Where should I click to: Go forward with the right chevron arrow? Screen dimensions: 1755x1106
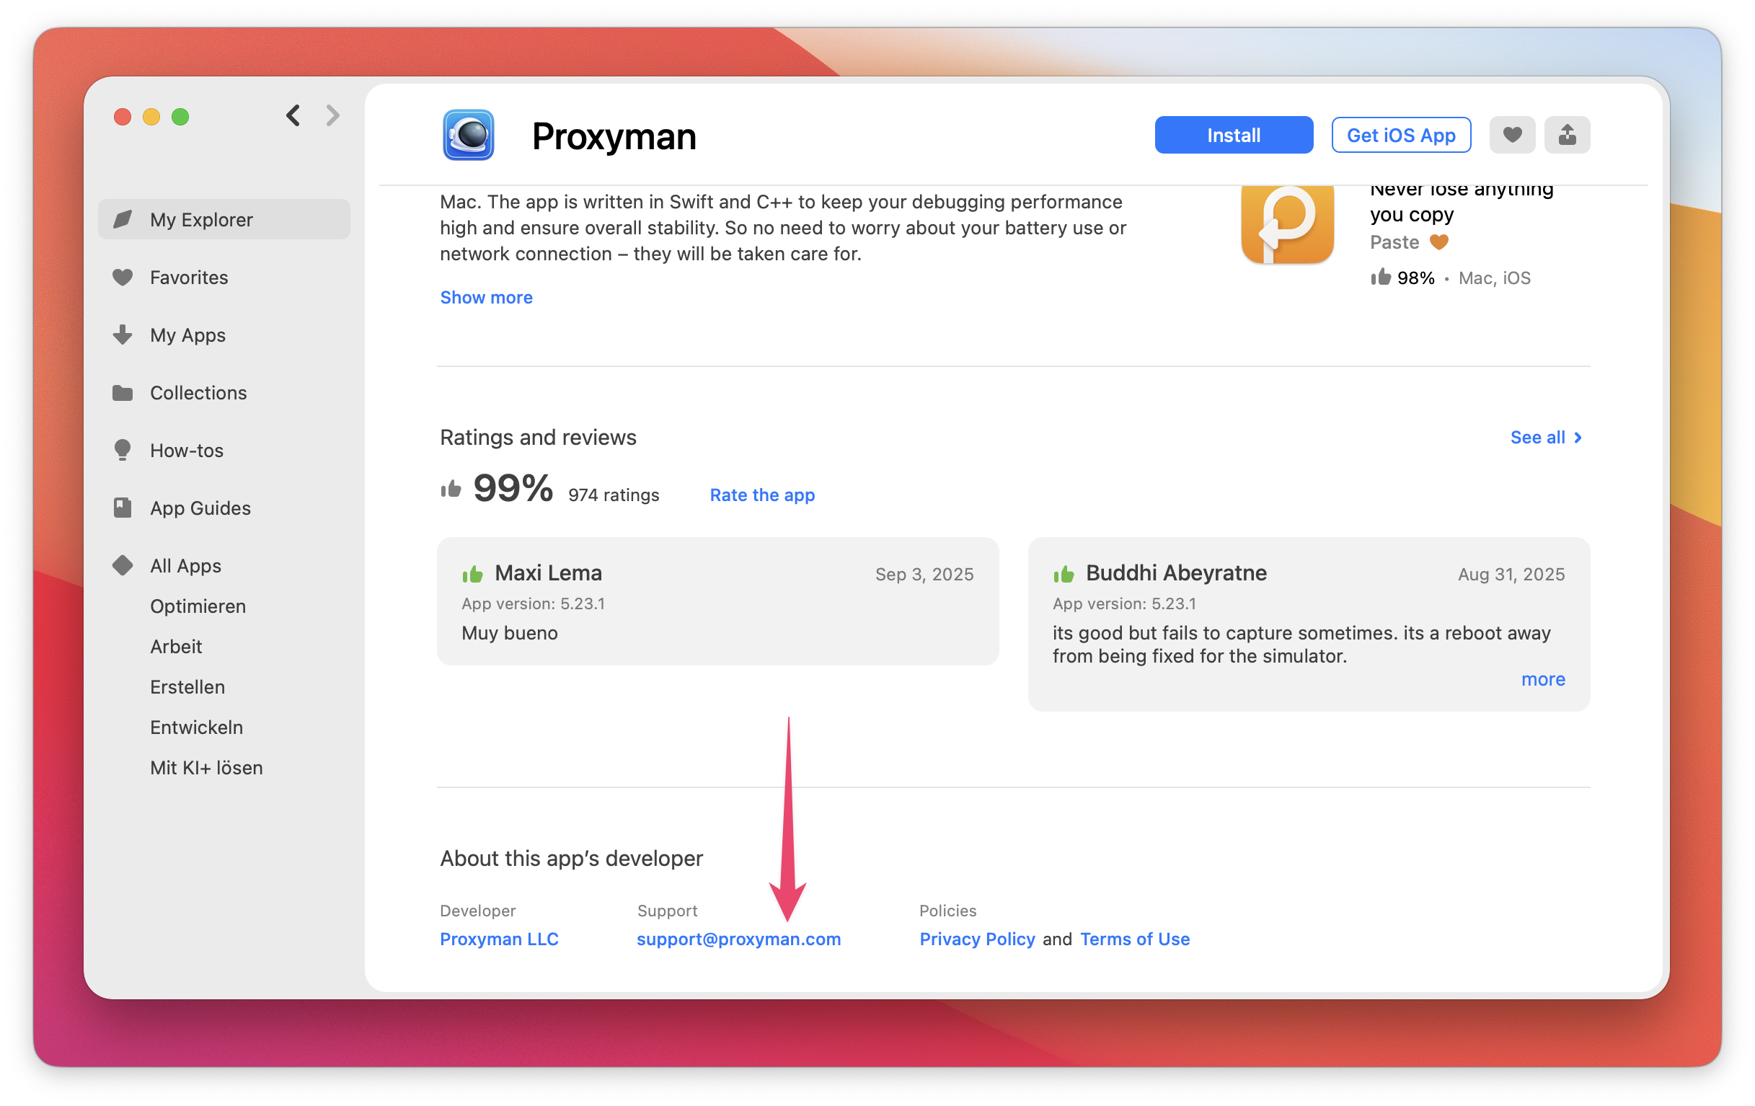click(x=332, y=115)
